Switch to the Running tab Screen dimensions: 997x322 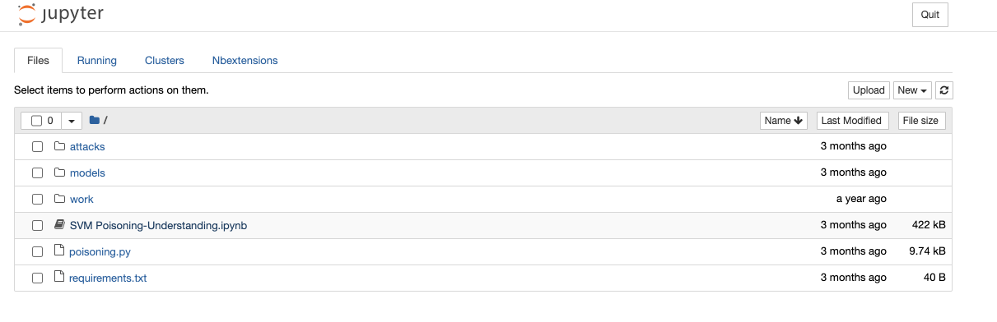[97, 61]
